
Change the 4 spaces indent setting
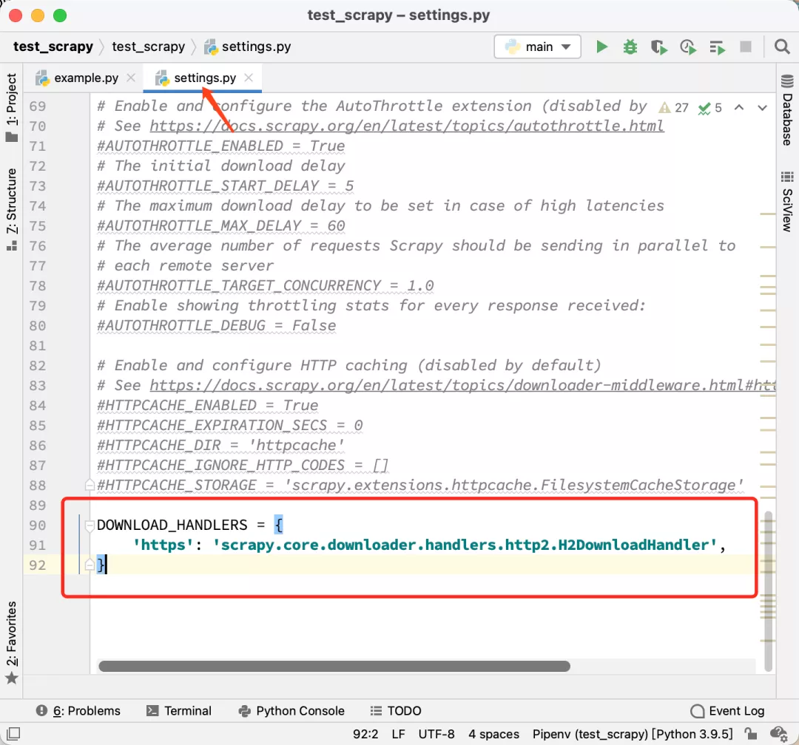click(493, 734)
